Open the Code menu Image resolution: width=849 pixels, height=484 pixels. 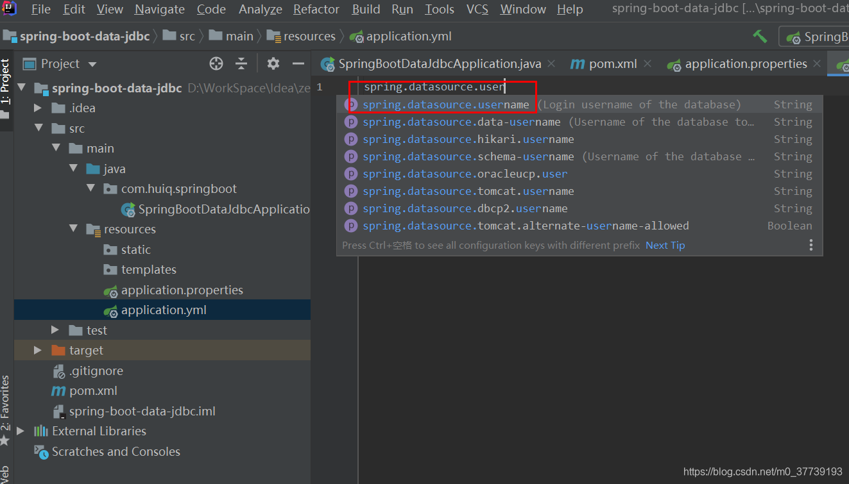click(x=211, y=9)
